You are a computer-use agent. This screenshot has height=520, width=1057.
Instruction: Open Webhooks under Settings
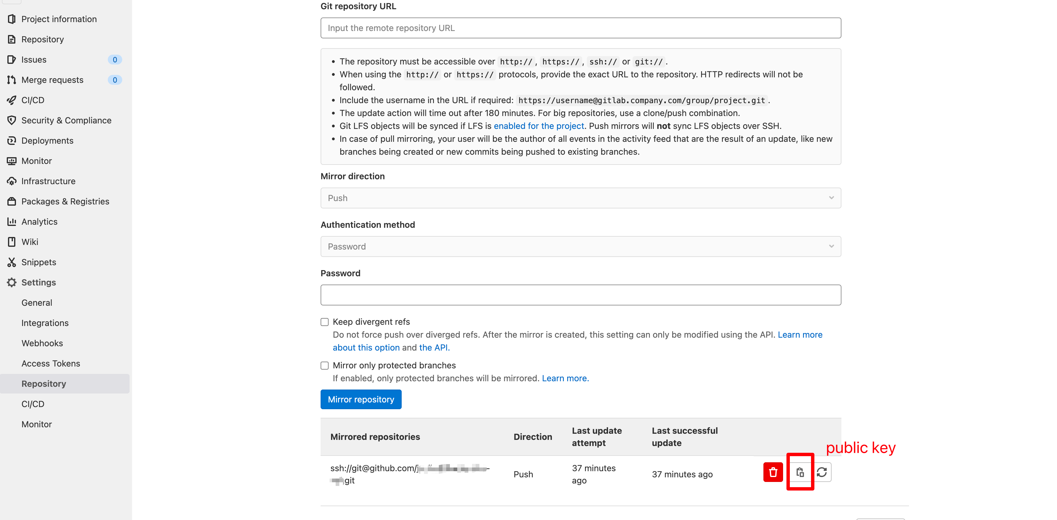pyautogui.click(x=42, y=343)
